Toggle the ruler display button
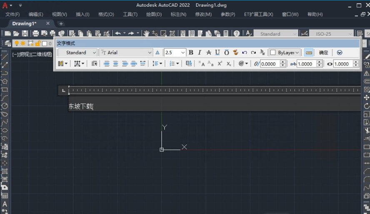Image resolution: width=370 pixels, height=214 pixels. tap(309, 52)
